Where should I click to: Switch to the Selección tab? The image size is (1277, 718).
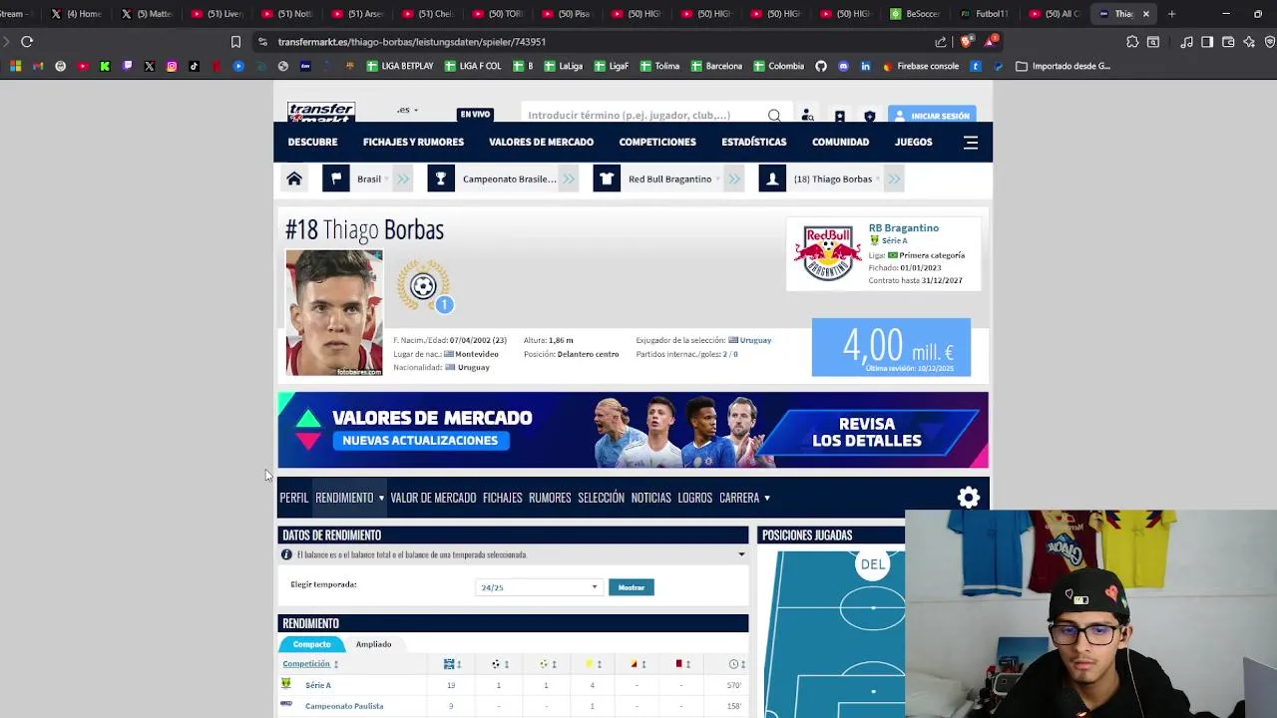click(601, 498)
